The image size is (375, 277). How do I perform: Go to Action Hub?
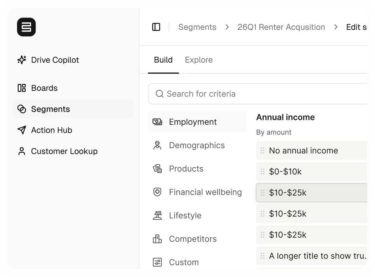51,130
